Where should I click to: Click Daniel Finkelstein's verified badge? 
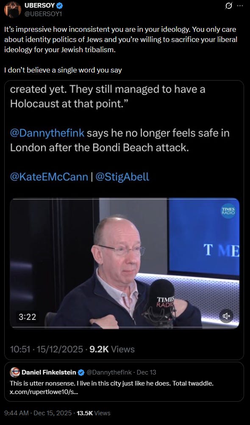81,373
